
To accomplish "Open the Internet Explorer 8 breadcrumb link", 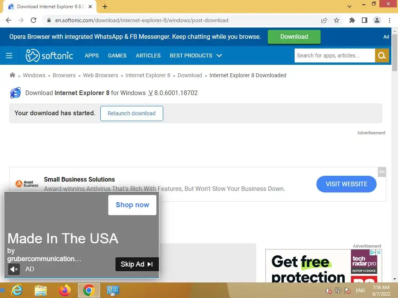I will point(148,75).
